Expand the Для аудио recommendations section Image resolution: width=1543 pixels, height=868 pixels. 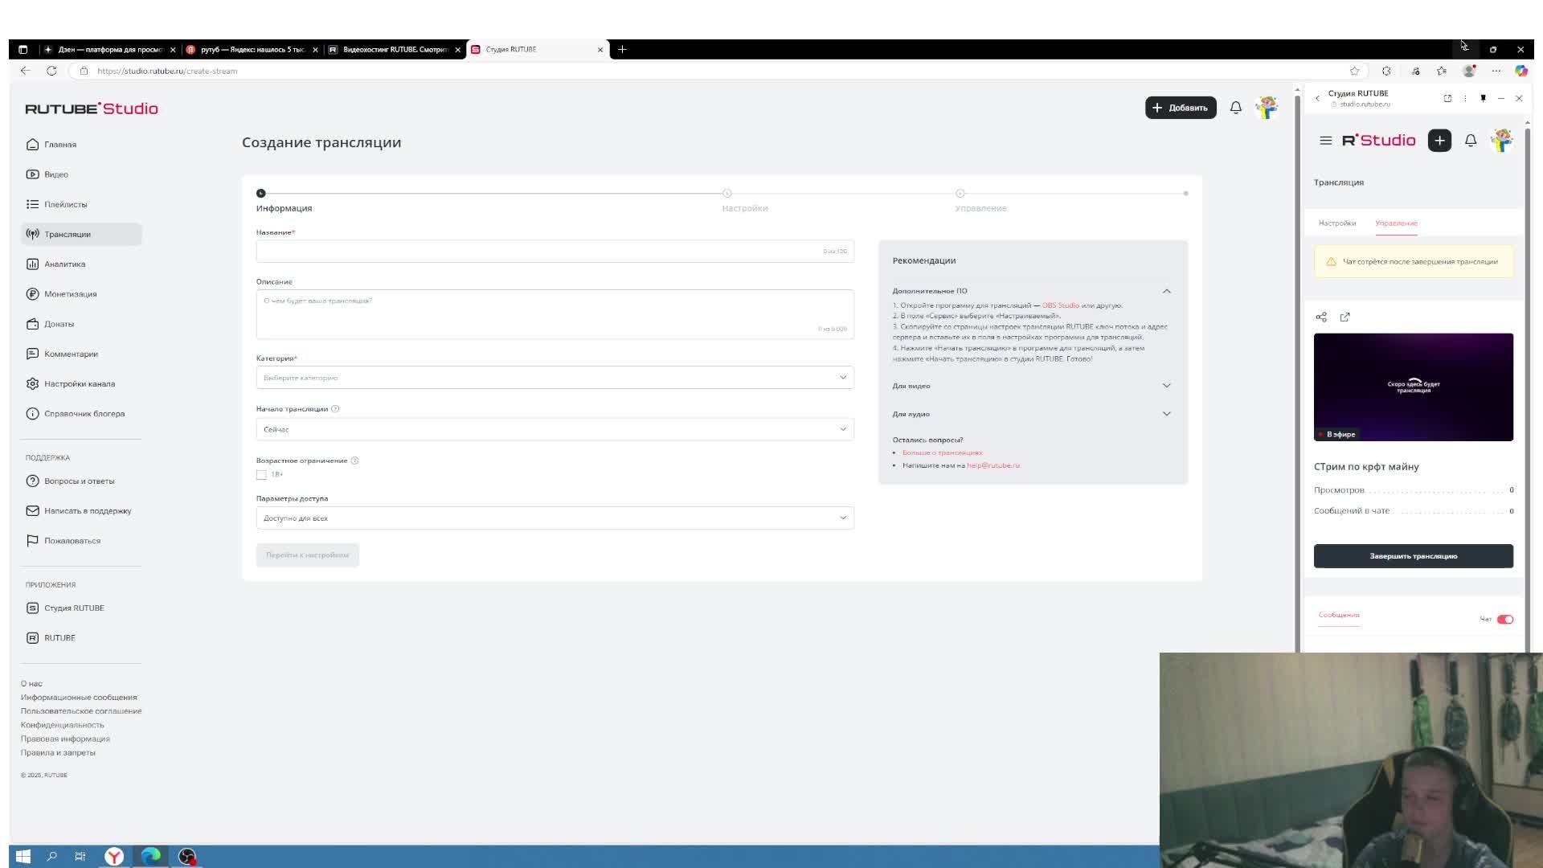click(x=1166, y=414)
